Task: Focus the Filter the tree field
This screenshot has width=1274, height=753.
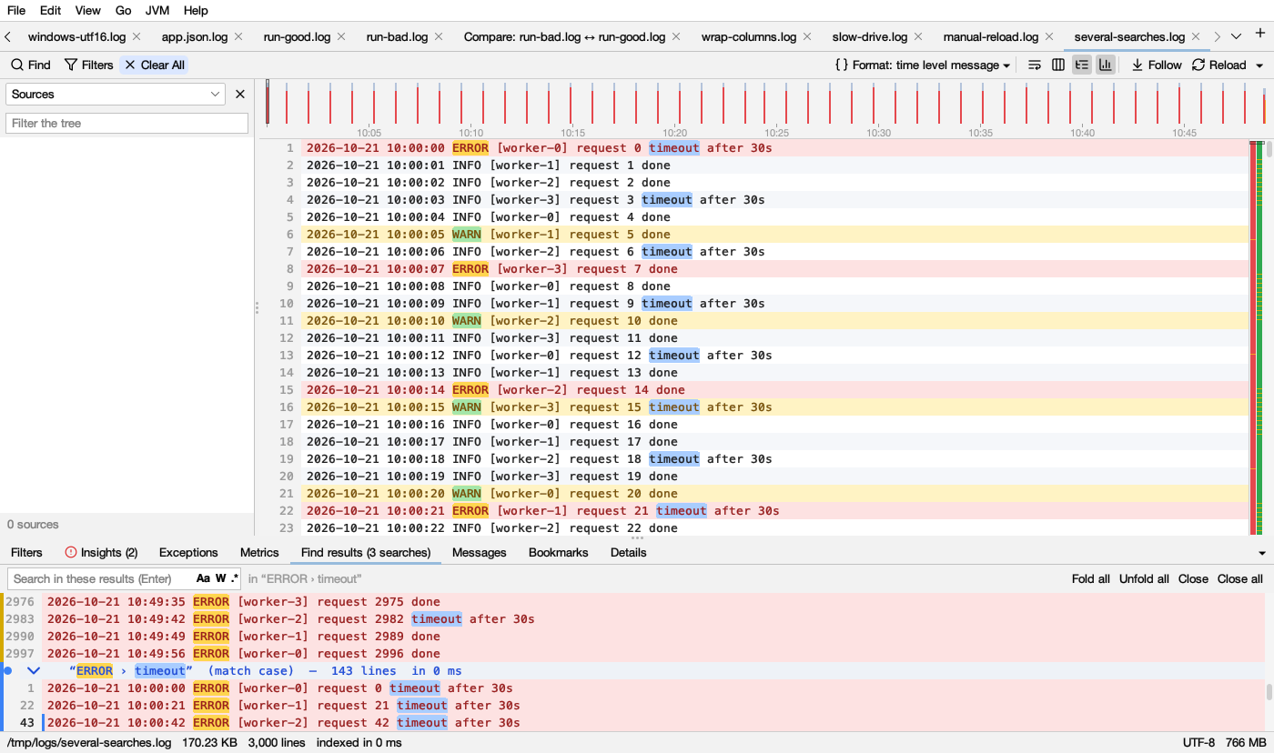Action: [x=126, y=123]
